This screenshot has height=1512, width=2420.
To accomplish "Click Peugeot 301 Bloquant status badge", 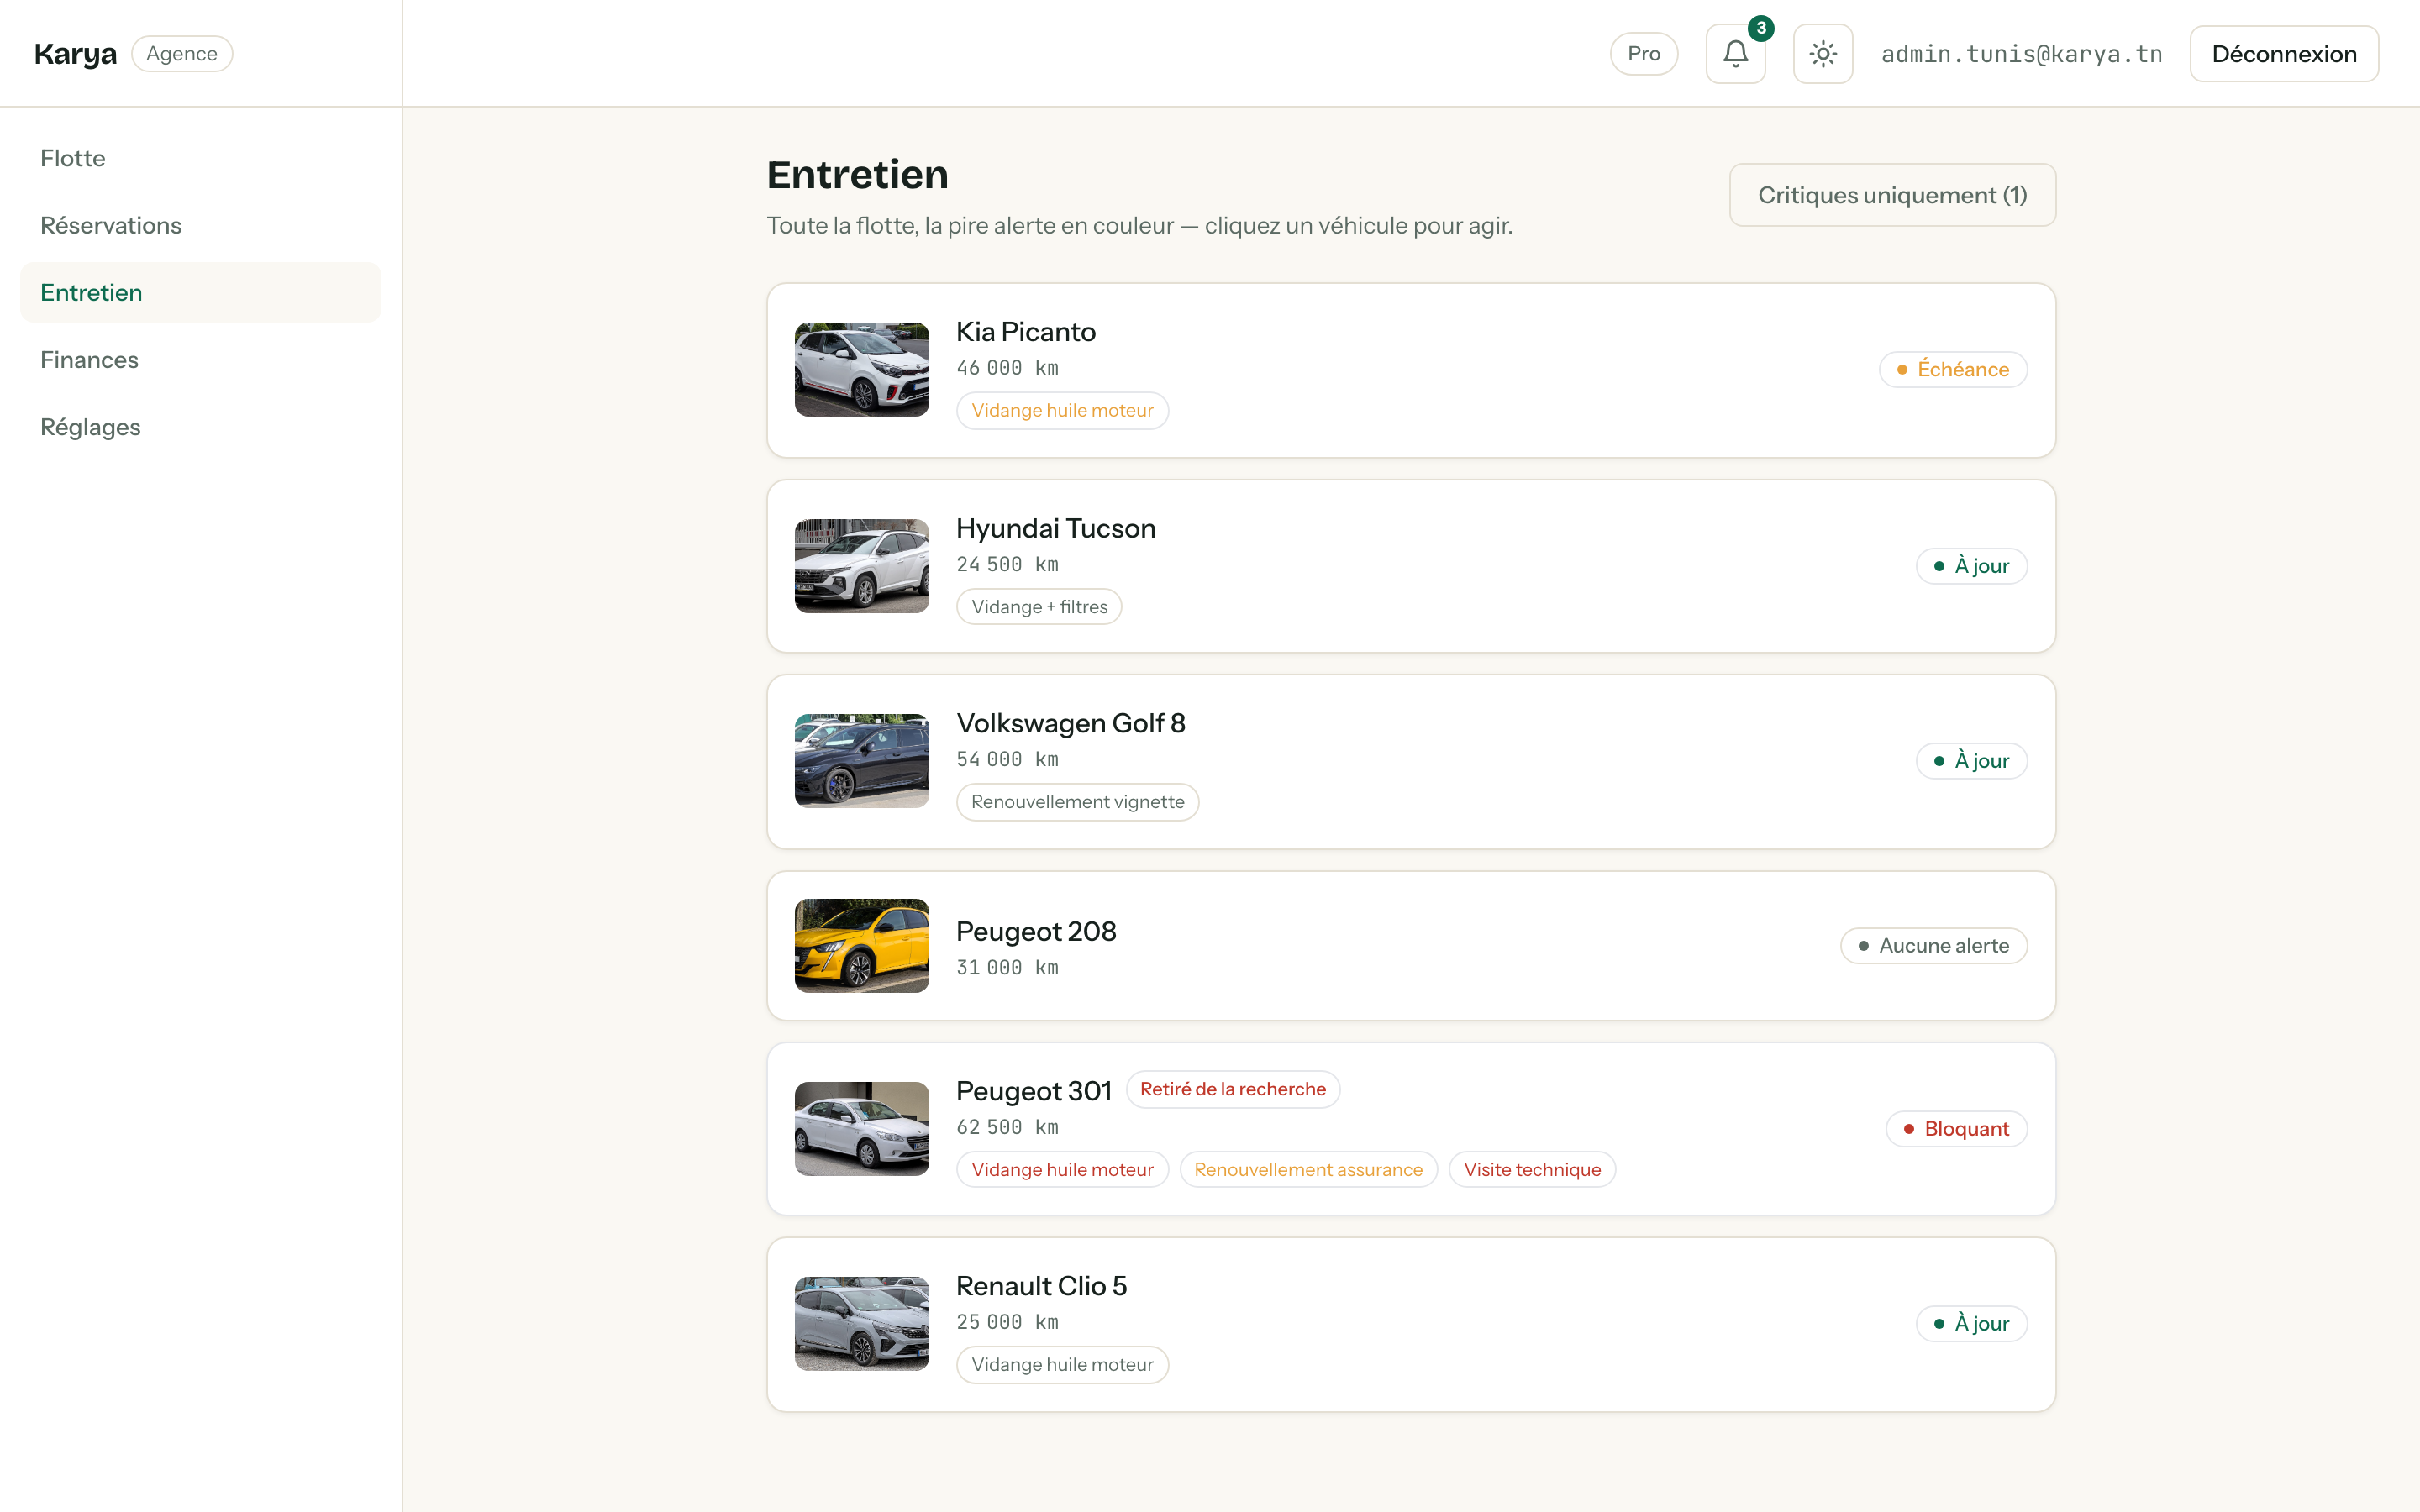I will [1956, 1129].
